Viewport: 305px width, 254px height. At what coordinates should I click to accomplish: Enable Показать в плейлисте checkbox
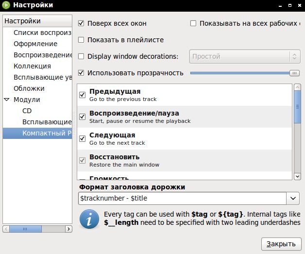81,40
